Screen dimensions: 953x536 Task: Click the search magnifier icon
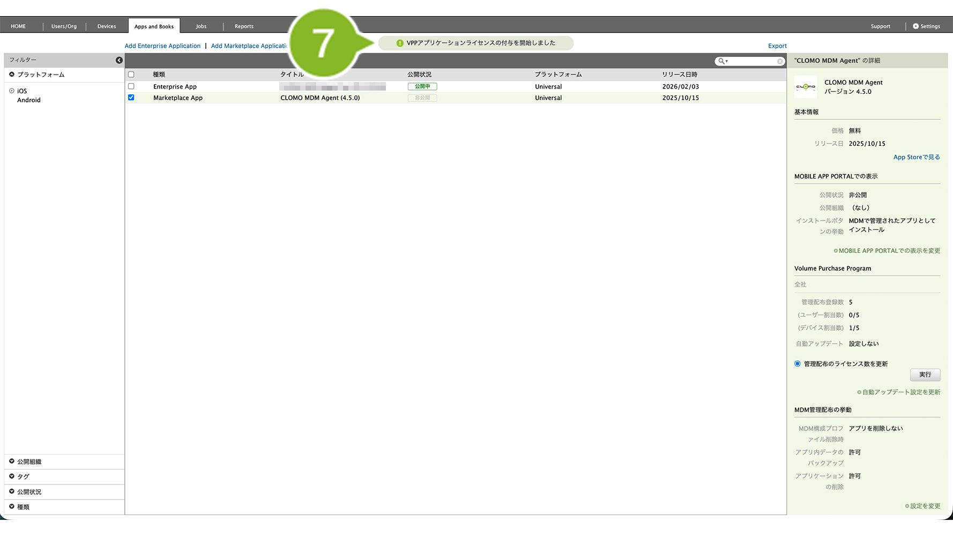click(x=721, y=61)
